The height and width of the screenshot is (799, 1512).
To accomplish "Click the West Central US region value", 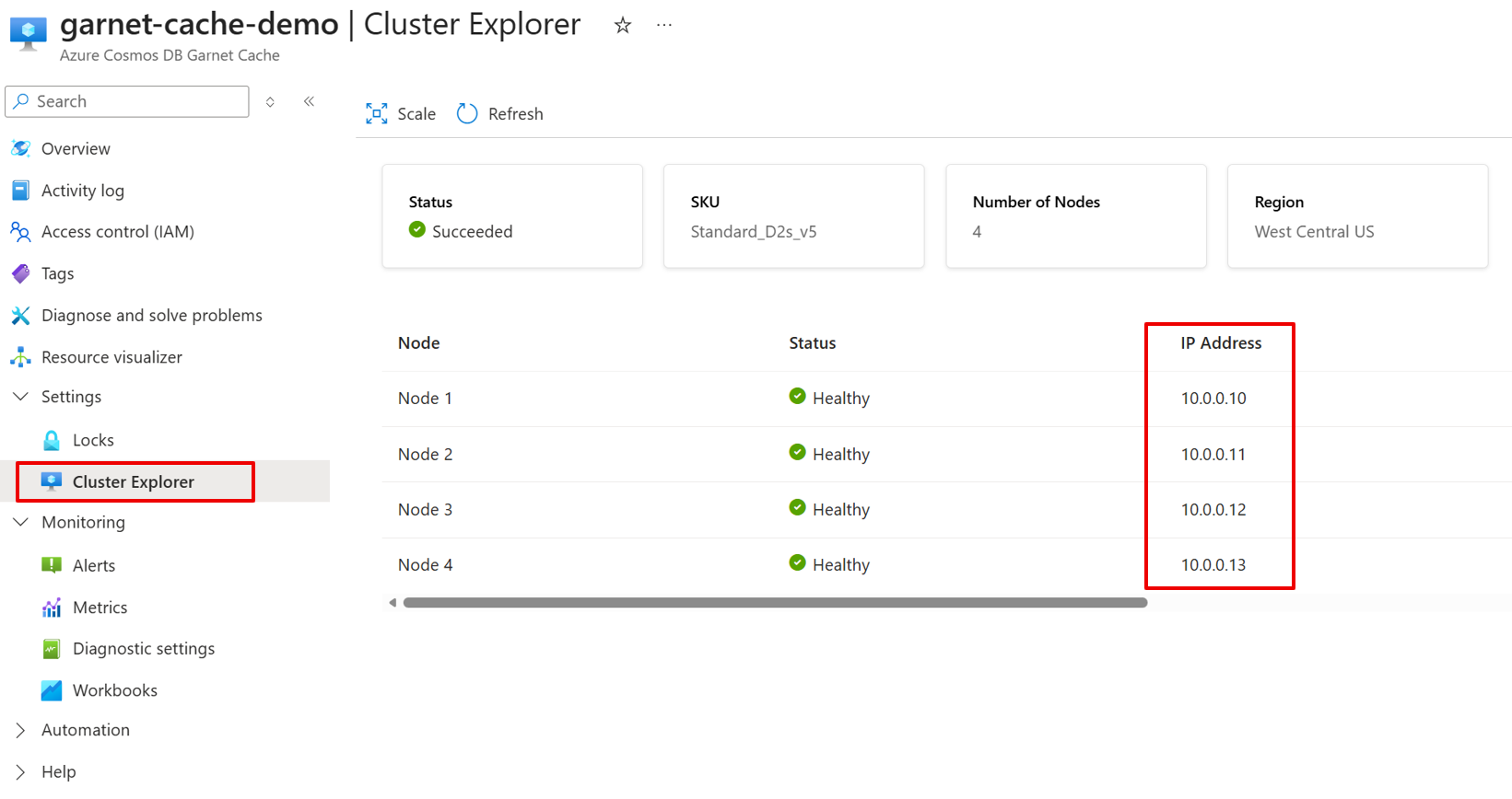I will click(x=1314, y=232).
